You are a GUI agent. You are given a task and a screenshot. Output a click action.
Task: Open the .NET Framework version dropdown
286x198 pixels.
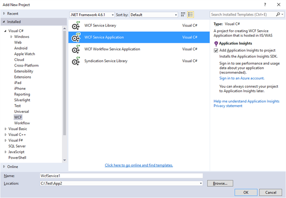click(92, 15)
